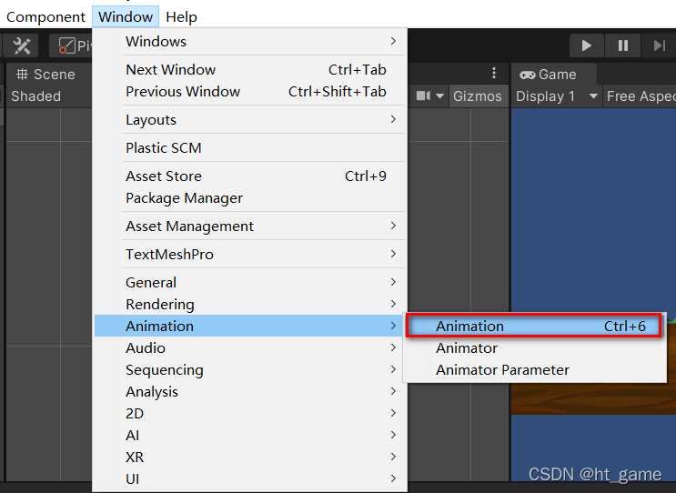The height and width of the screenshot is (493, 676).
Task: Open the Component menu
Action: click(45, 16)
